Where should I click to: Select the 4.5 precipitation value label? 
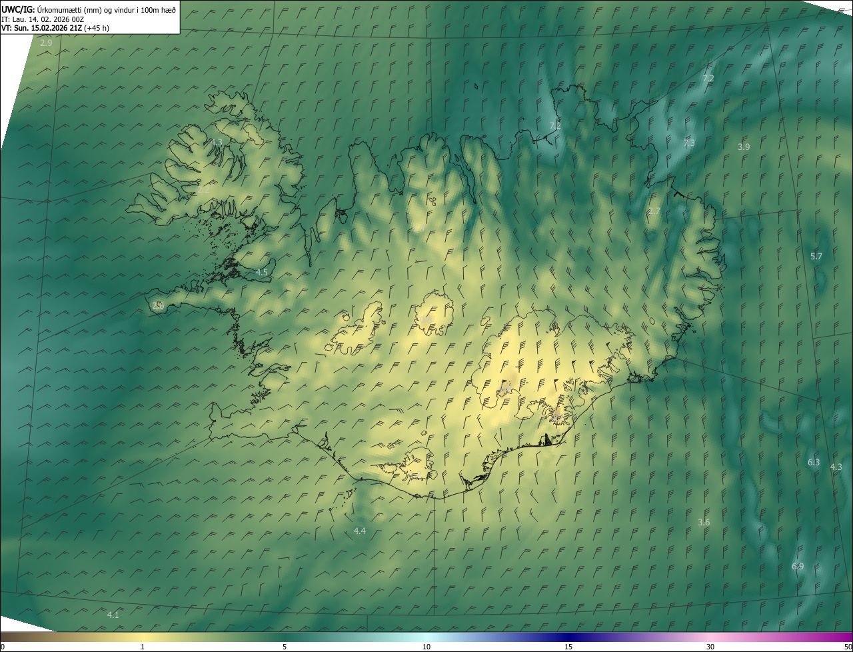coord(262,272)
